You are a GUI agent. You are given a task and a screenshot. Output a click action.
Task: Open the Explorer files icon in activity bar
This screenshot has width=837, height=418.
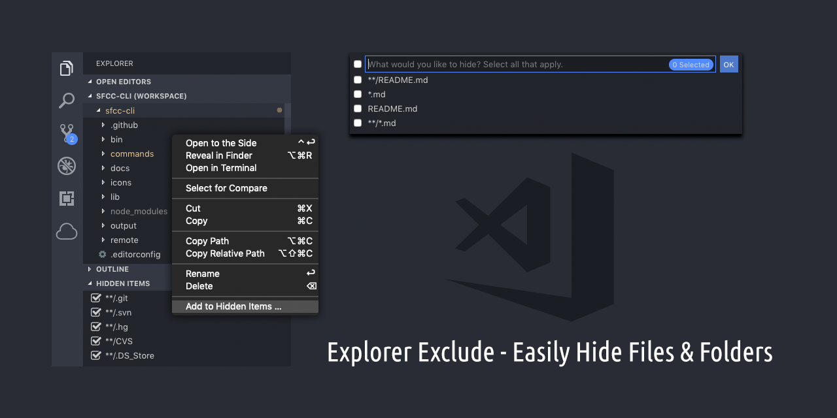[67, 68]
